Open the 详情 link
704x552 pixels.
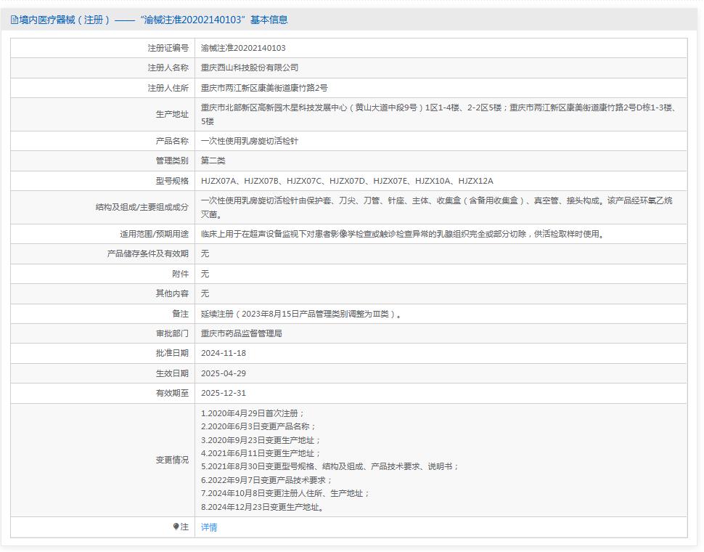point(209,527)
